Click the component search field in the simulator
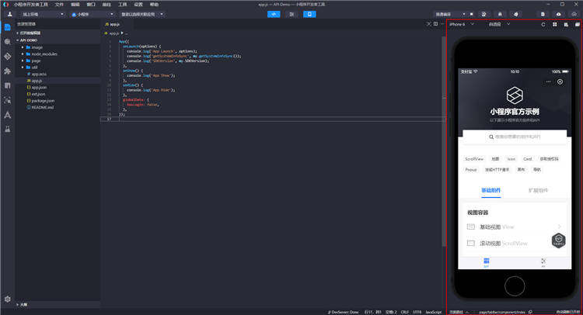The image size is (583, 315). (x=515, y=137)
